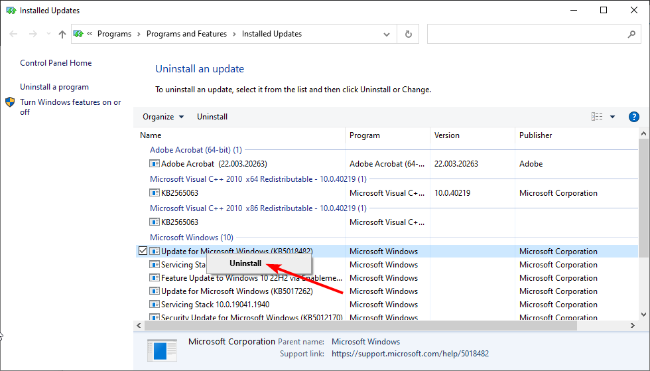Select Feature Update to Windows 10 22H2
650x371 pixels.
tap(387, 277)
